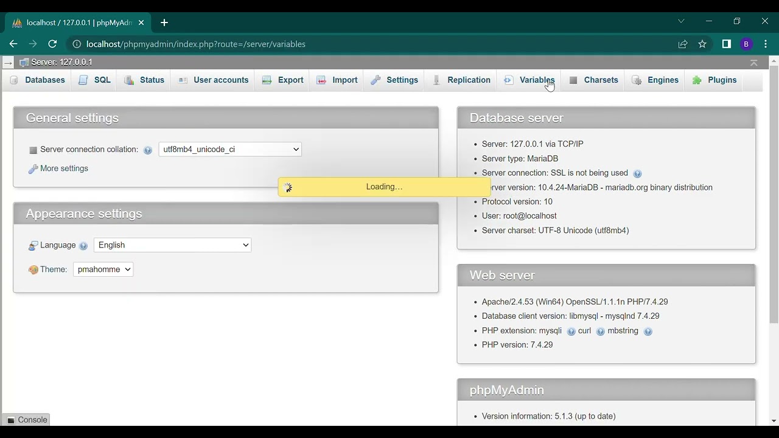Open the Export tab
The image size is (779, 438).
(283, 80)
